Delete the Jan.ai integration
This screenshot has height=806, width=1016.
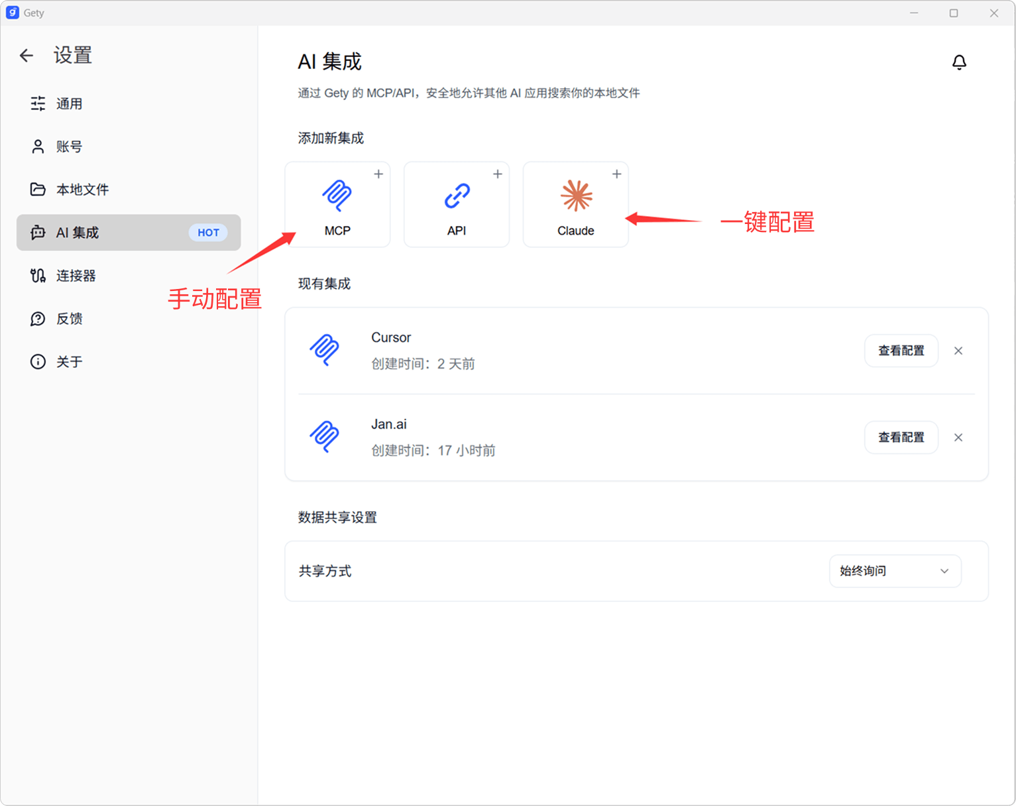tap(958, 437)
